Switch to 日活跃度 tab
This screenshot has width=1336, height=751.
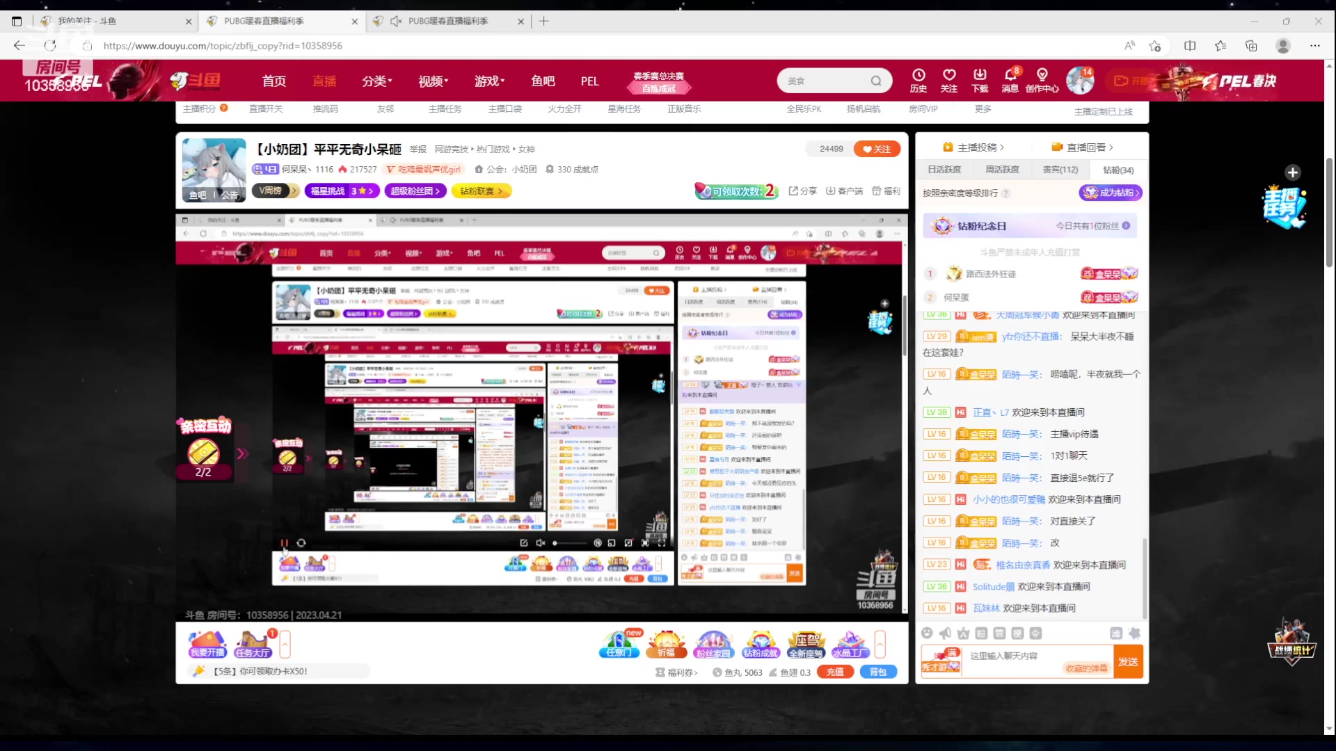[x=944, y=170]
